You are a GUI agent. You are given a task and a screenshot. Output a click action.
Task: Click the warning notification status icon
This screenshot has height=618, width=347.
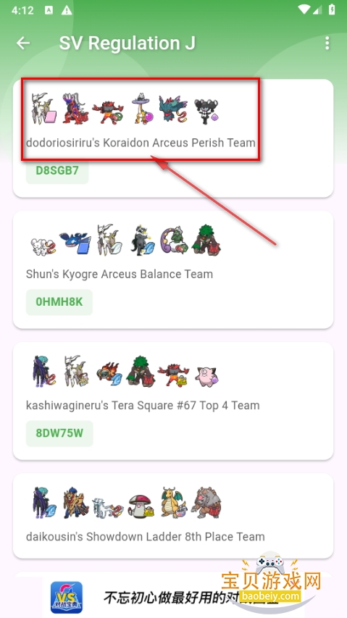[67, 10]
